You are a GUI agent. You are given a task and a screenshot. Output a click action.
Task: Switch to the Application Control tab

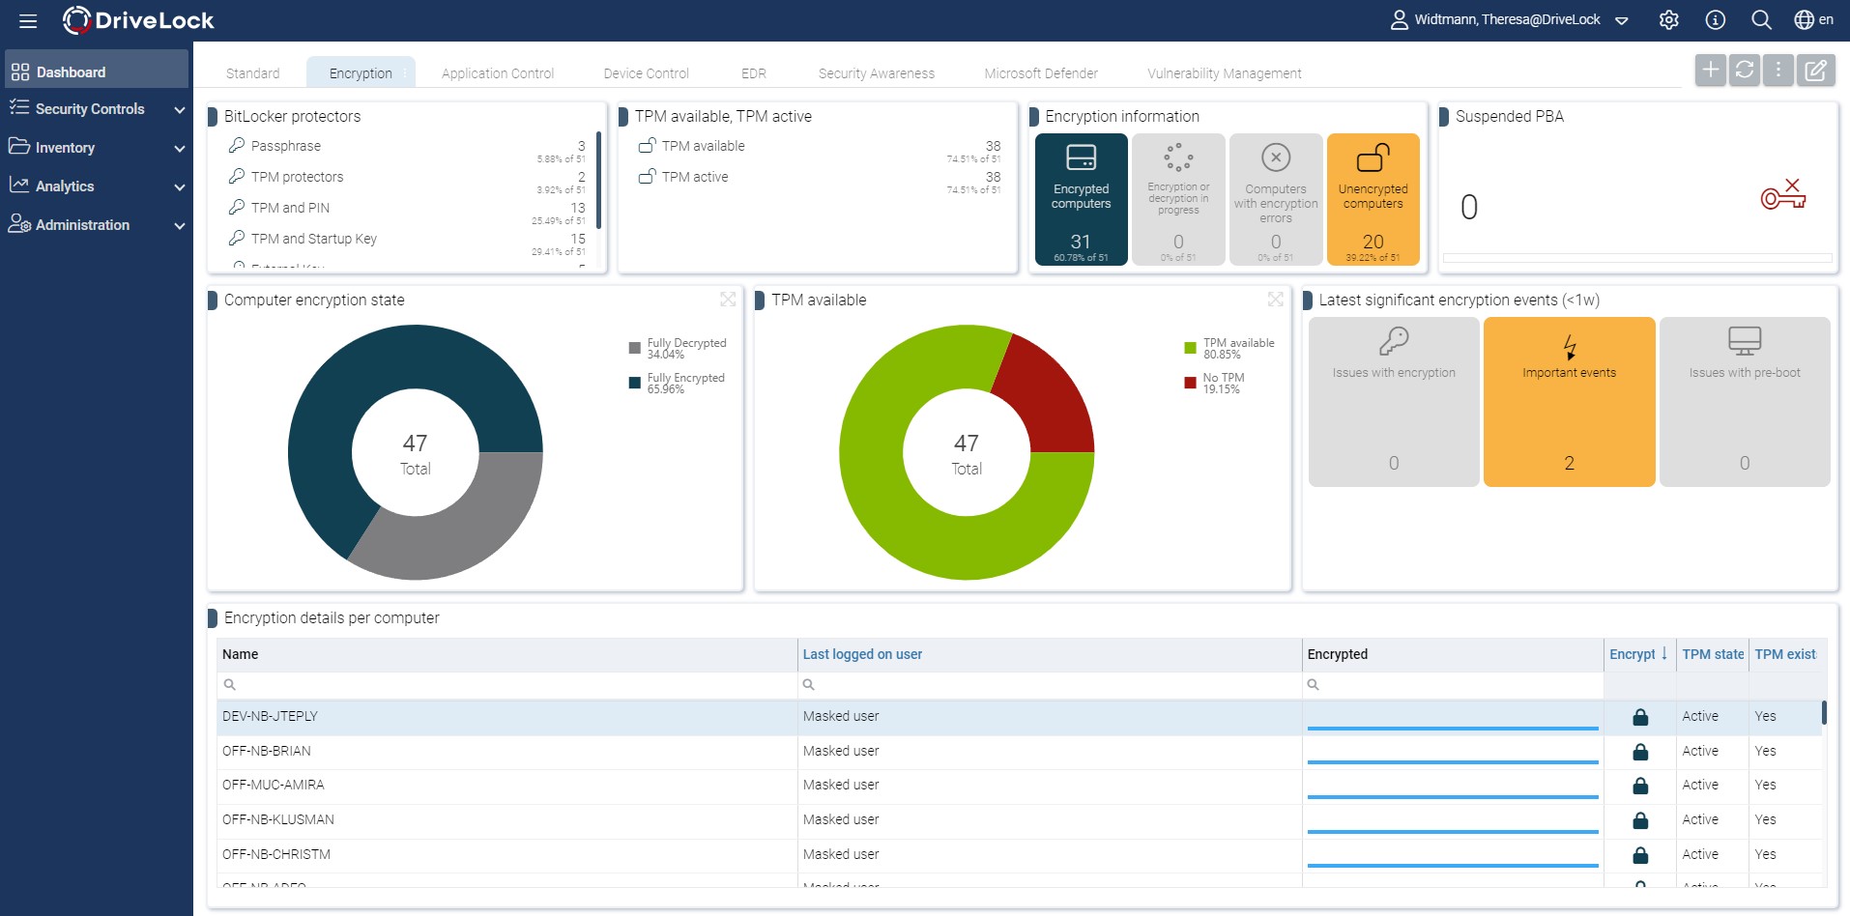(x=498, y=73)
